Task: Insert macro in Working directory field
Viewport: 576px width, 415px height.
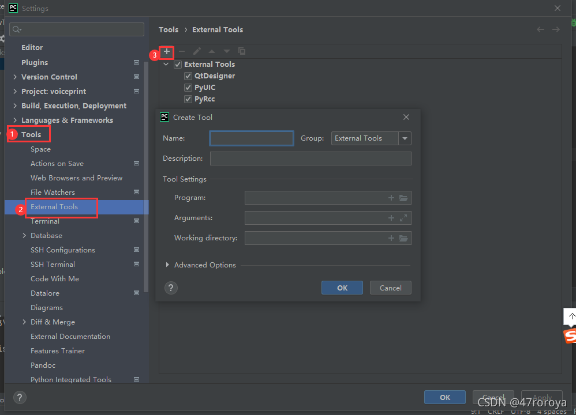Action: coord(391,238)
